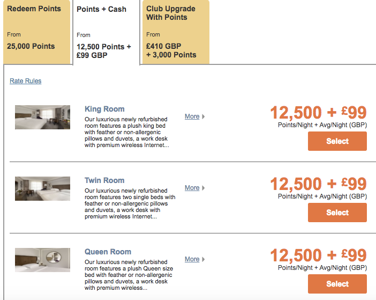Expand More details for Twin Room
This screenshot has height=300, width=376.
click(192, 188)
